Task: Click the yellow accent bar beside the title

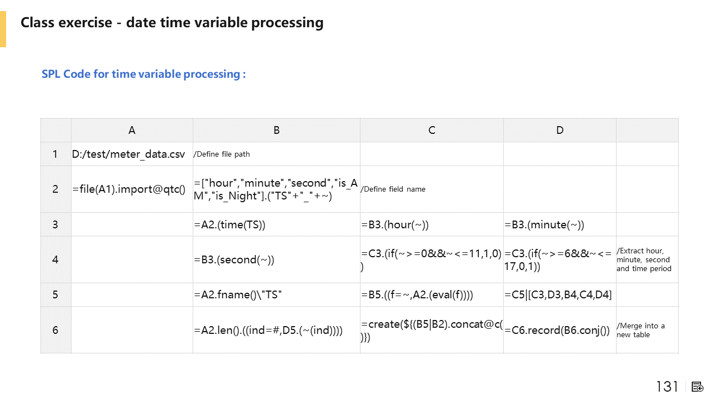Action: pos(3,29)
